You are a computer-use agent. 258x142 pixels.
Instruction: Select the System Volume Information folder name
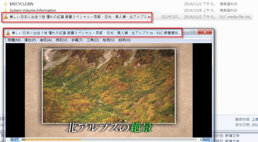click(x=33, y=10)
